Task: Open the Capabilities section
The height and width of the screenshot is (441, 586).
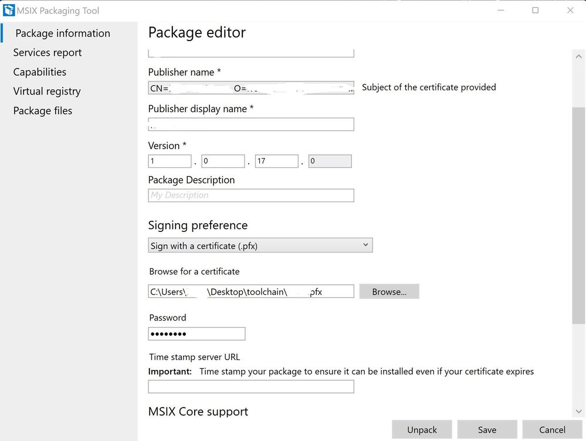Action: tap(40, 72)
